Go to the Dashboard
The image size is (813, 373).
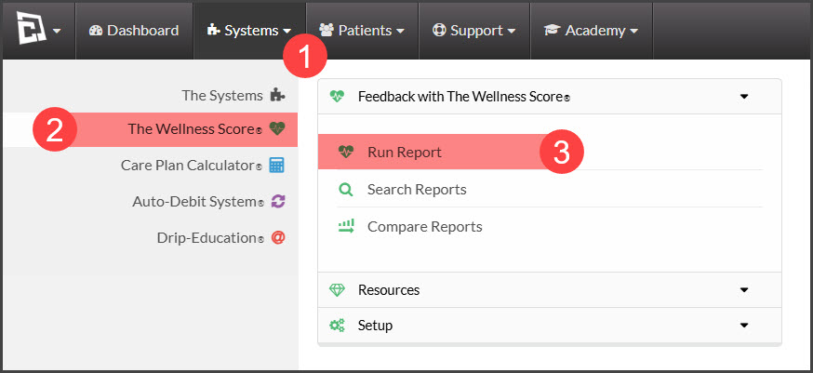(x=134, y=31)
